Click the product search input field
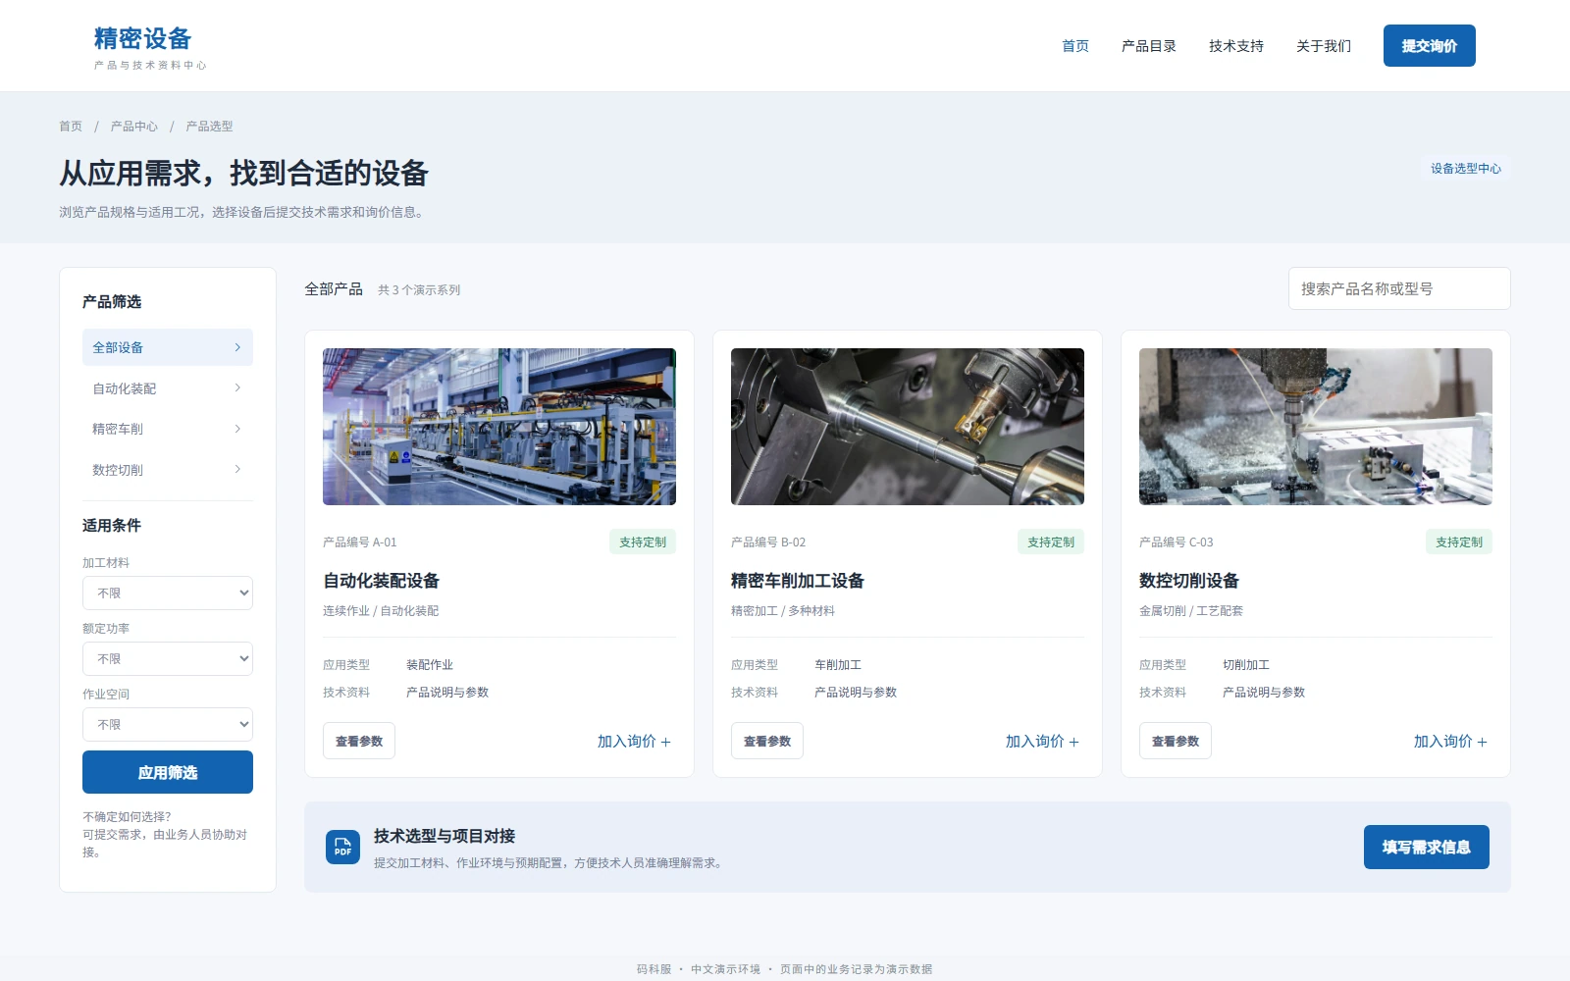This screenshot has height=981, width=1570. coord(1399,288)
